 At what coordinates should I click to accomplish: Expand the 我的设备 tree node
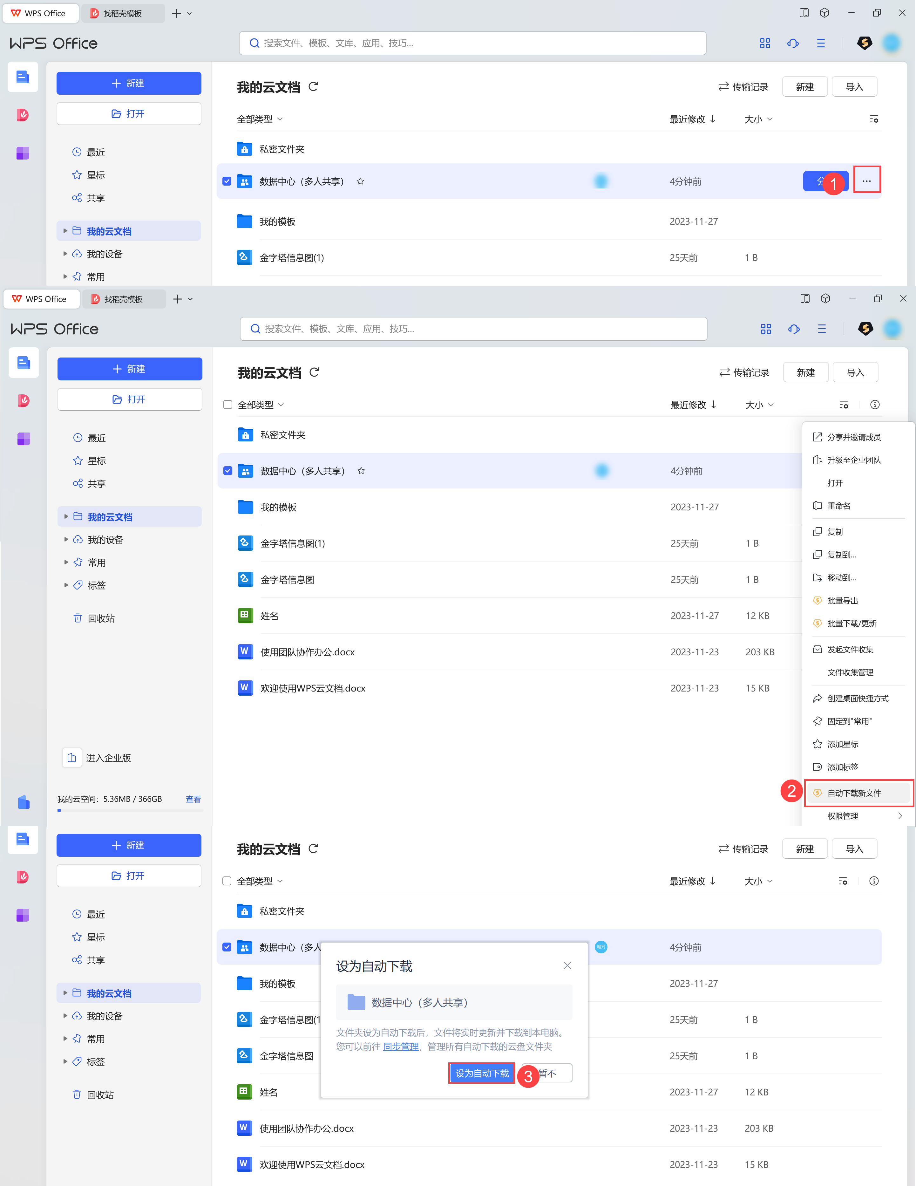65,254
